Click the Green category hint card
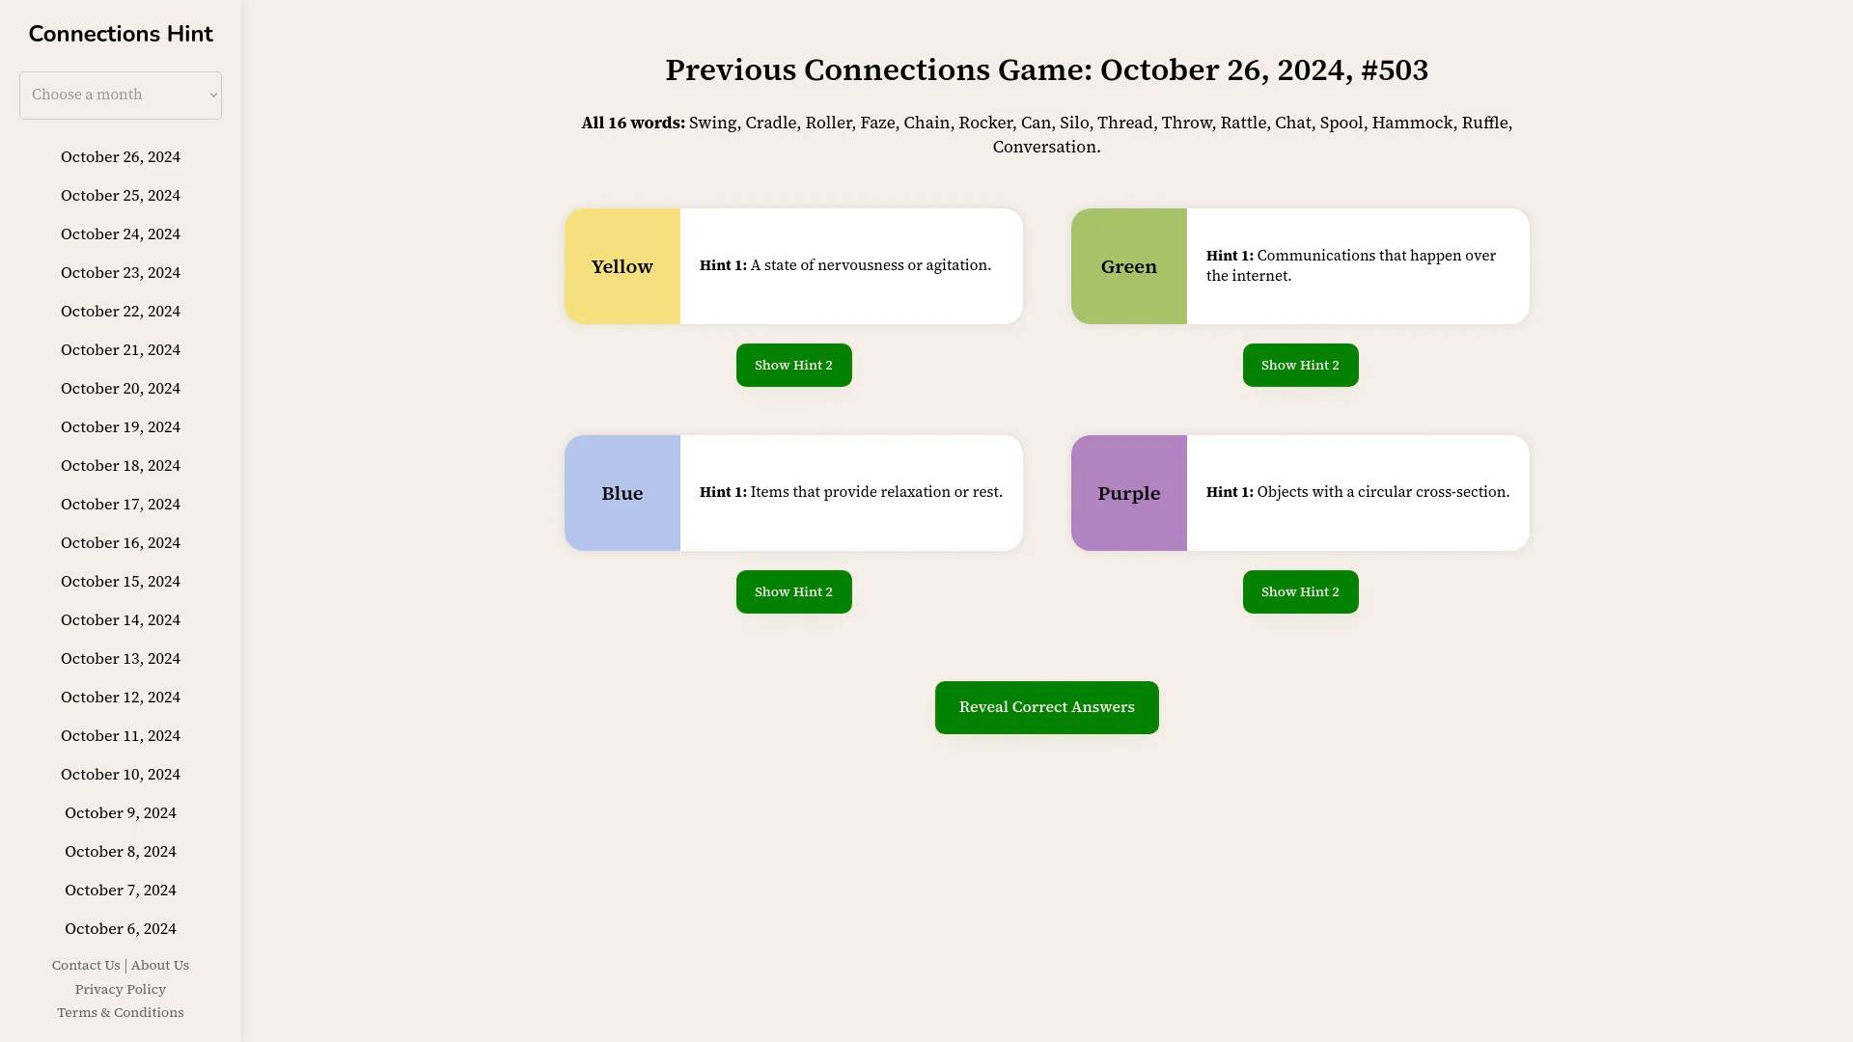The height and width of the screenshot is (1042, 1853). 1299,266
